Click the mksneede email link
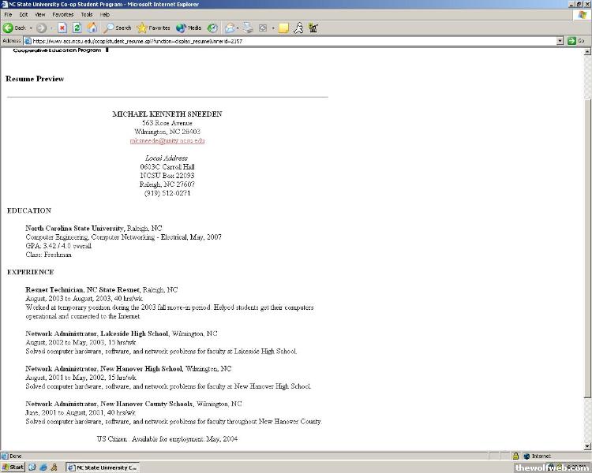 pos(167,141)
